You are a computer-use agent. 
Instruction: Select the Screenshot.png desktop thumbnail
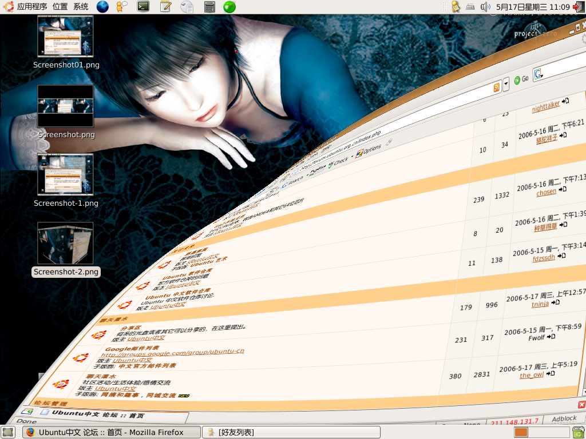coord(65,106)
